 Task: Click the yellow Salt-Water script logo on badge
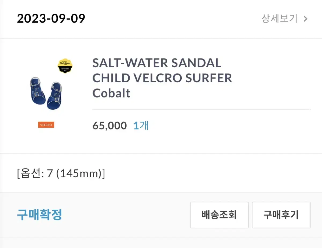pyautogui.click(x=65, y=64)
